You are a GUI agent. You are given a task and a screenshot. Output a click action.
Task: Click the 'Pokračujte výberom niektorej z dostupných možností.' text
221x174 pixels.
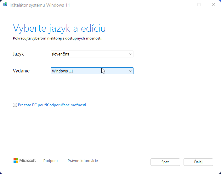[58, 38]
